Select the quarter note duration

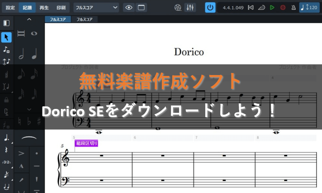tap(34, 54)
